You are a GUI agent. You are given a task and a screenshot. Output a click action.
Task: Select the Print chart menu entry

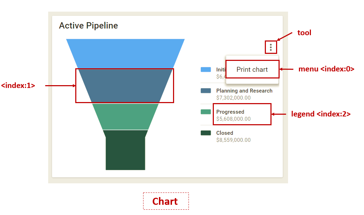point(252,69)
